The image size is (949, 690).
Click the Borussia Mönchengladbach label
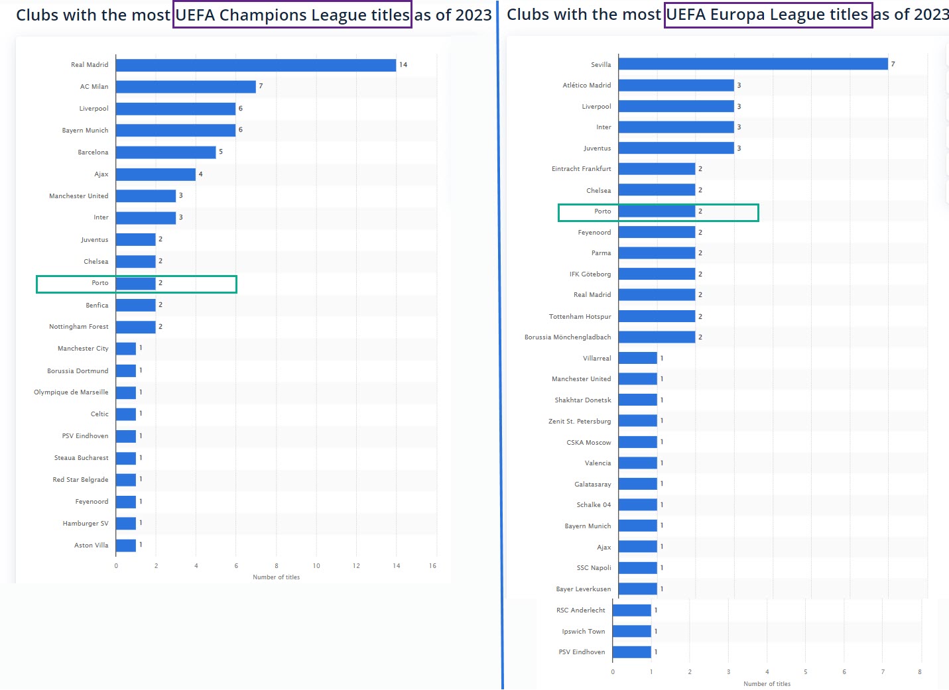coord(568,337)
